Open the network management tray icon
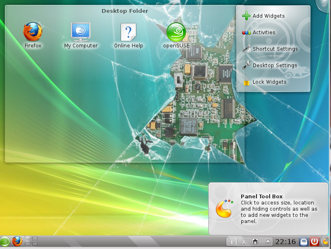This screenshot has width=331, height=249. (255, 242)
